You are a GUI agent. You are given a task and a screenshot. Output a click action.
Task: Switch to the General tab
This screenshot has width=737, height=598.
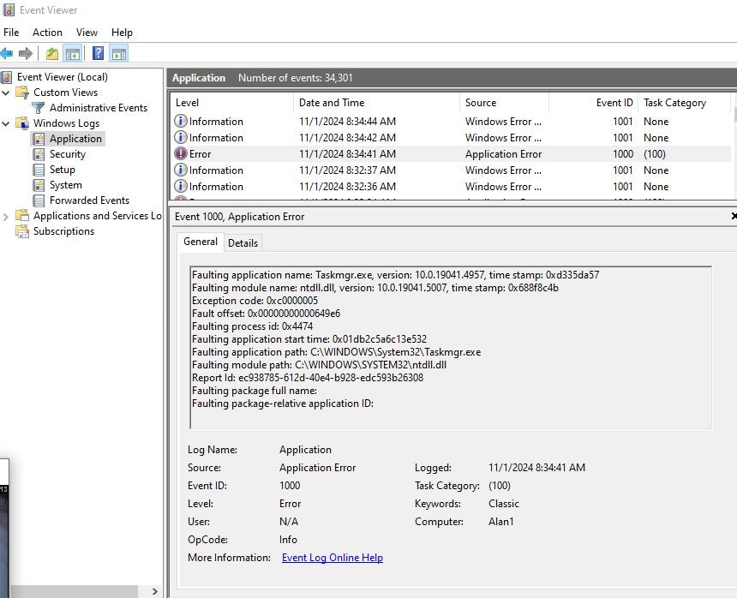tap(201, 242)
